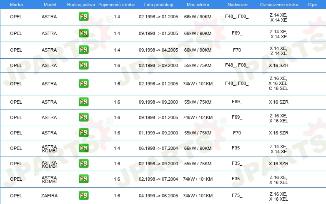Click the Model column header
The height and width of the screenshot is (204, 326).
tap(50, 5)
